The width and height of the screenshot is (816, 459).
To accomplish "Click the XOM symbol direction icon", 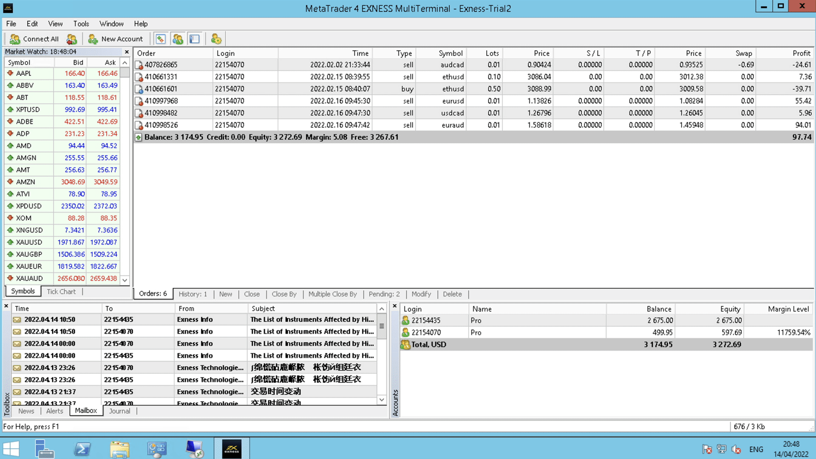I will tap(10, 218).
